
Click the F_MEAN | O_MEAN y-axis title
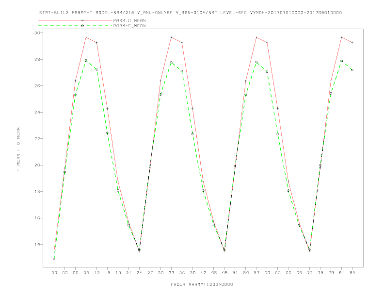click(18, 149)
